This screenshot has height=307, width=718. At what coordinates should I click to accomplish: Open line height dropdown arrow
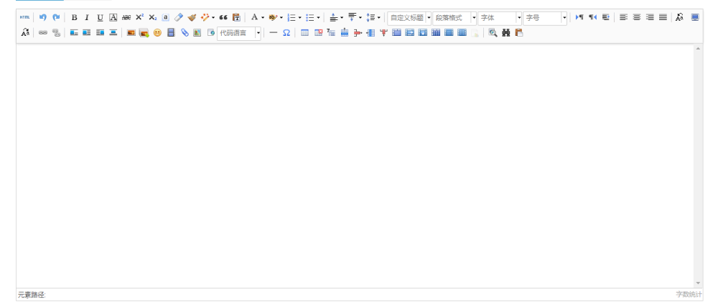(378, 18)
